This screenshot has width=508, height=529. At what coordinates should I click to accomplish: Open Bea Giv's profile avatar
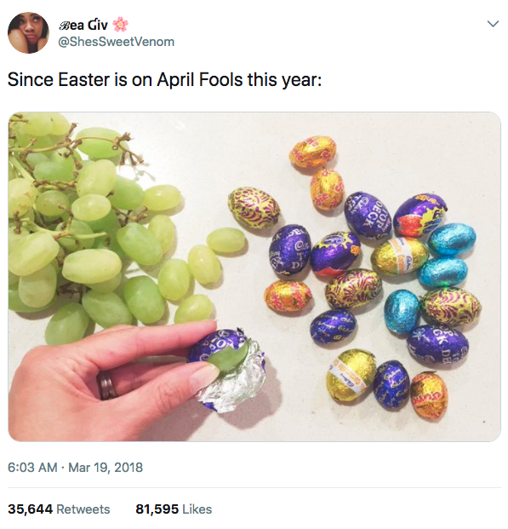point(28,32)
